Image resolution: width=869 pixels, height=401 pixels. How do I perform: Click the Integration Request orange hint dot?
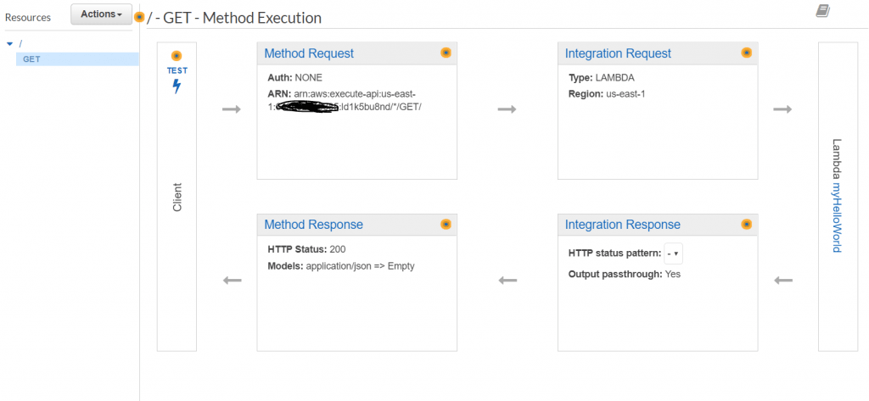tap(747, 53)
